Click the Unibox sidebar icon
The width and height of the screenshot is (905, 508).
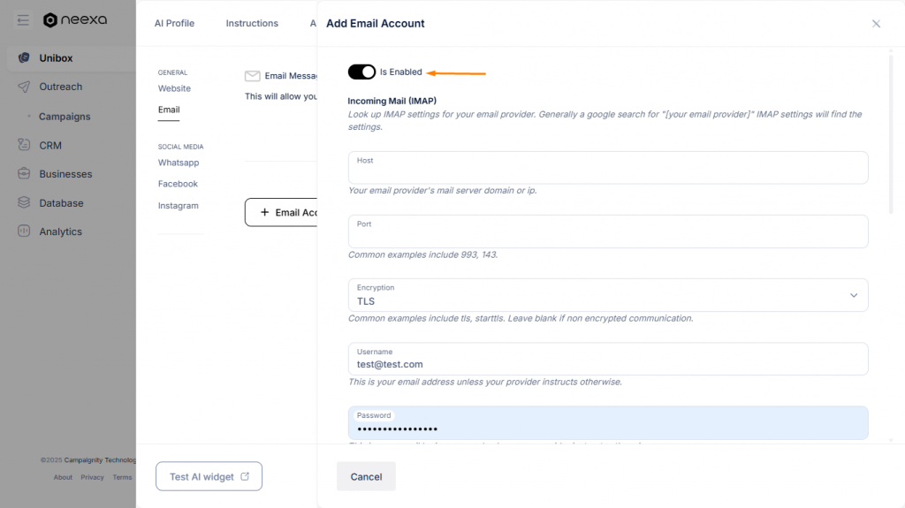[24, 58]
